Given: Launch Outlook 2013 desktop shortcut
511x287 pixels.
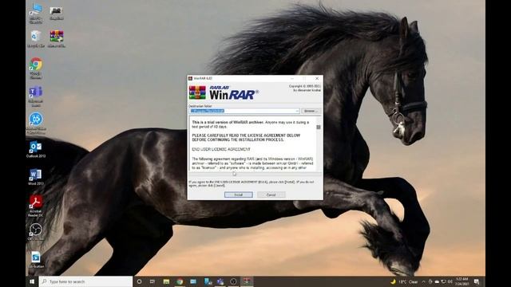Looking at the screenshot, I should [35, 149].
